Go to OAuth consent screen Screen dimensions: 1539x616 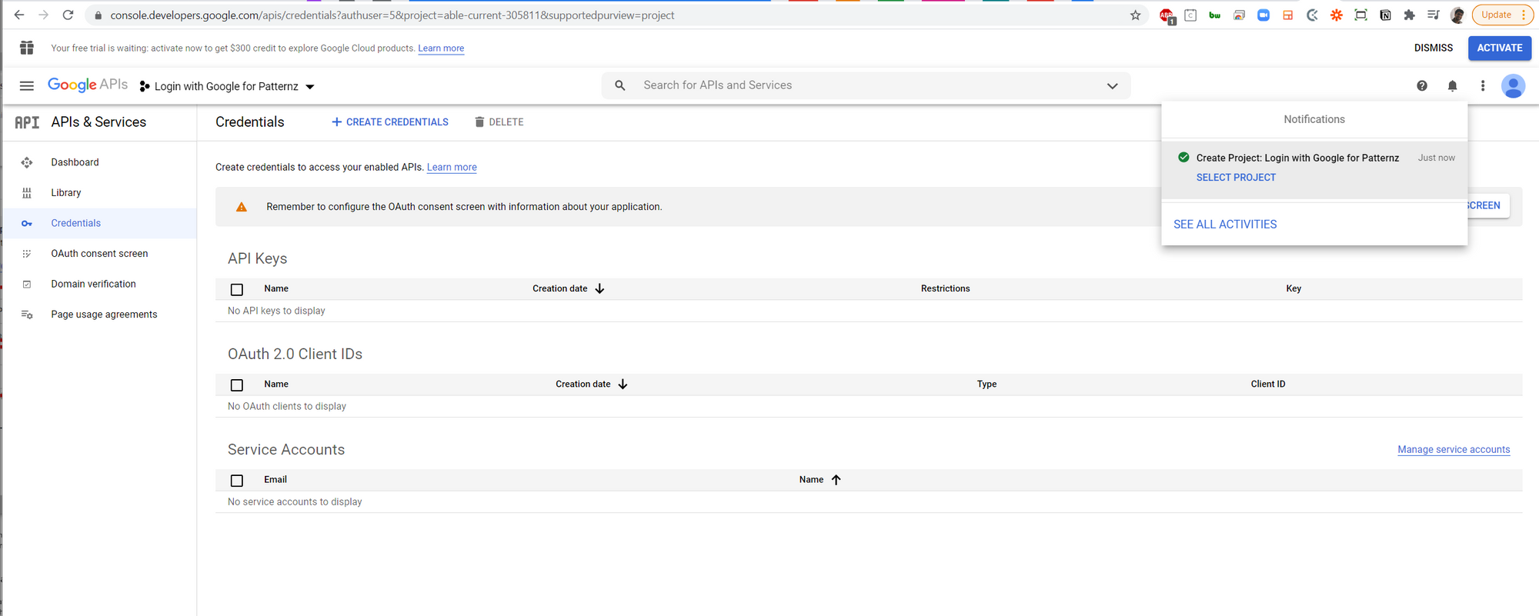tap(99, 254)
